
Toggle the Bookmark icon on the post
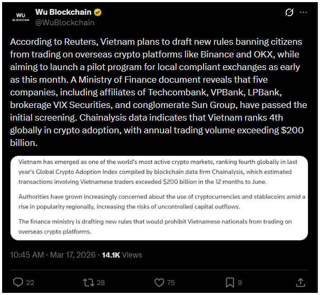(x=229, y=282)
